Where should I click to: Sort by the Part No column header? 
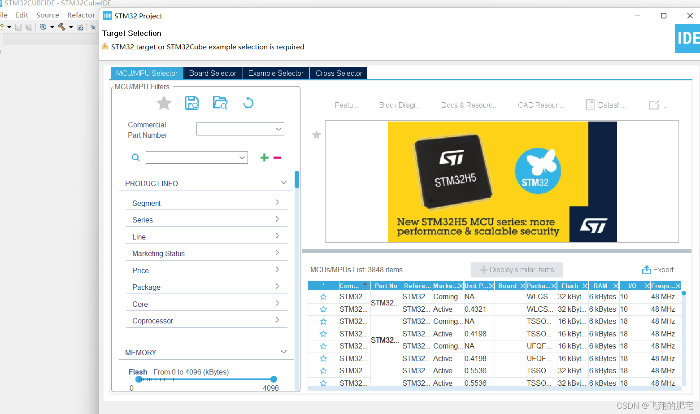(386, 286)
